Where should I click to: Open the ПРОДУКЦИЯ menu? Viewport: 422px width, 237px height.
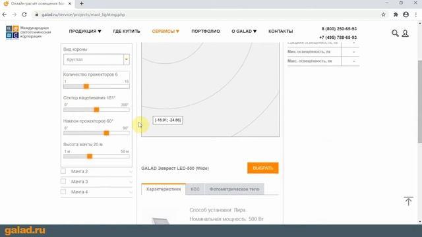[85, 31]
